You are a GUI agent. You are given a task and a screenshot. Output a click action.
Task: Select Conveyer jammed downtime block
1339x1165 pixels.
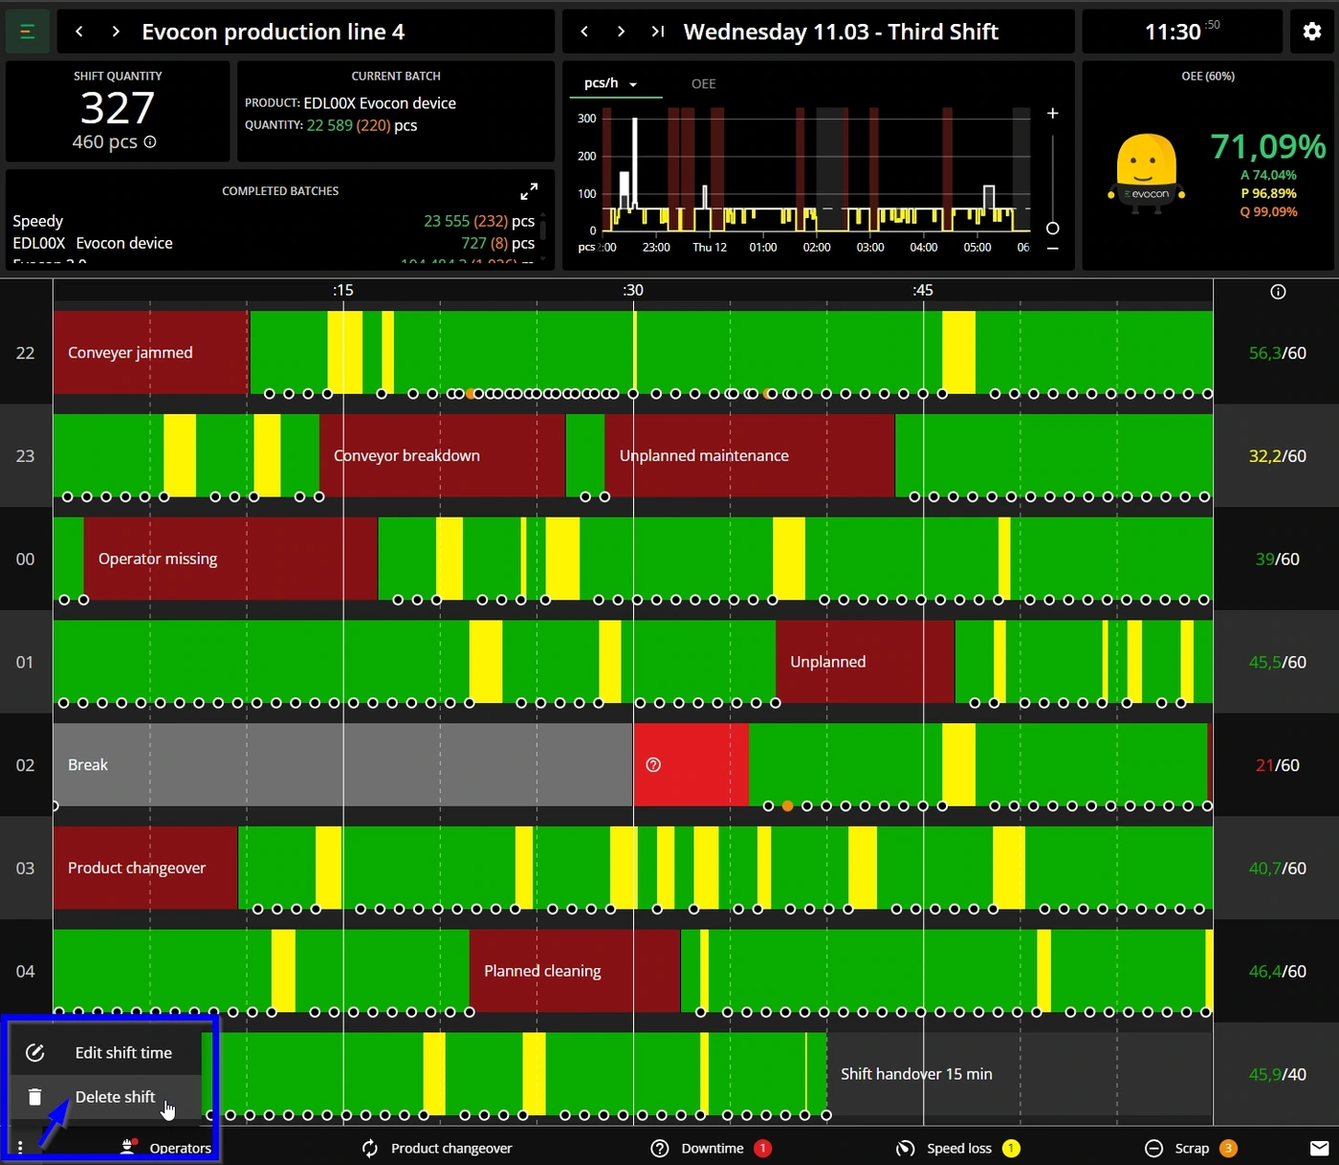click(151, 352)
